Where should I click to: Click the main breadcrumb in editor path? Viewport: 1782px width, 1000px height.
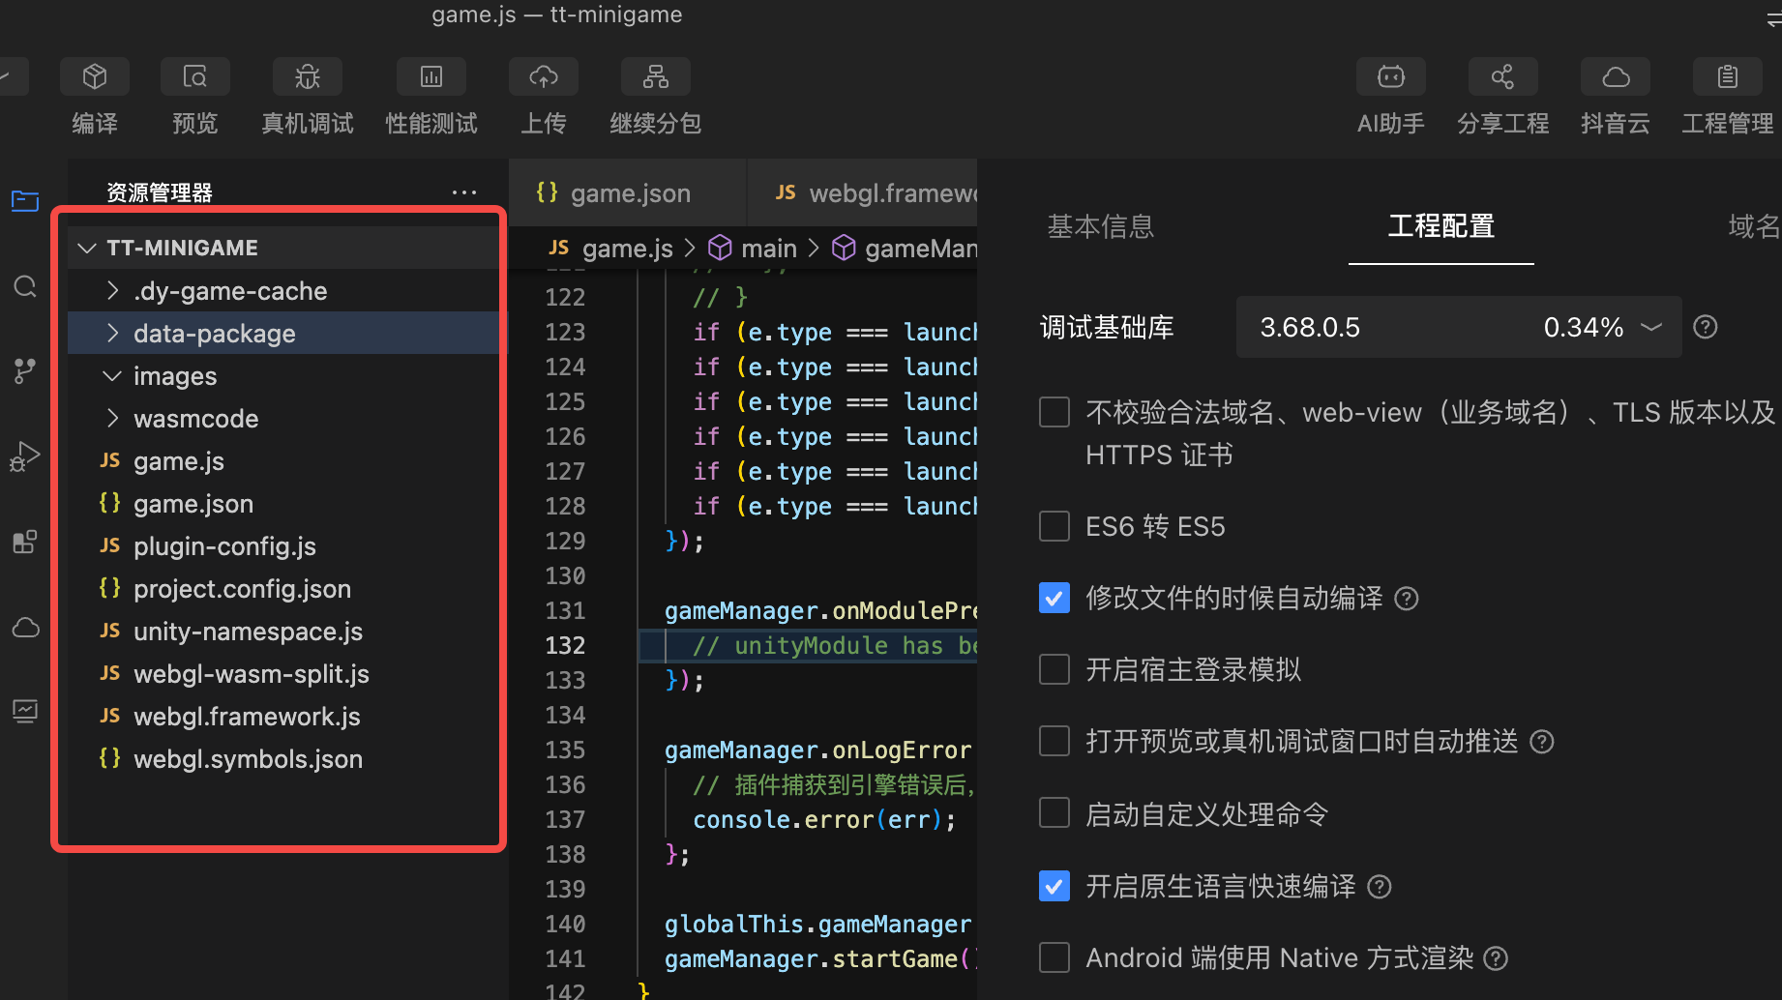tap(768, 249)
